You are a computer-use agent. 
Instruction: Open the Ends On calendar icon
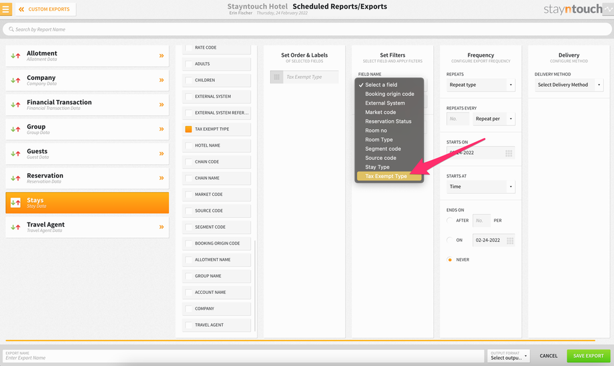click(x=510, y=241)
